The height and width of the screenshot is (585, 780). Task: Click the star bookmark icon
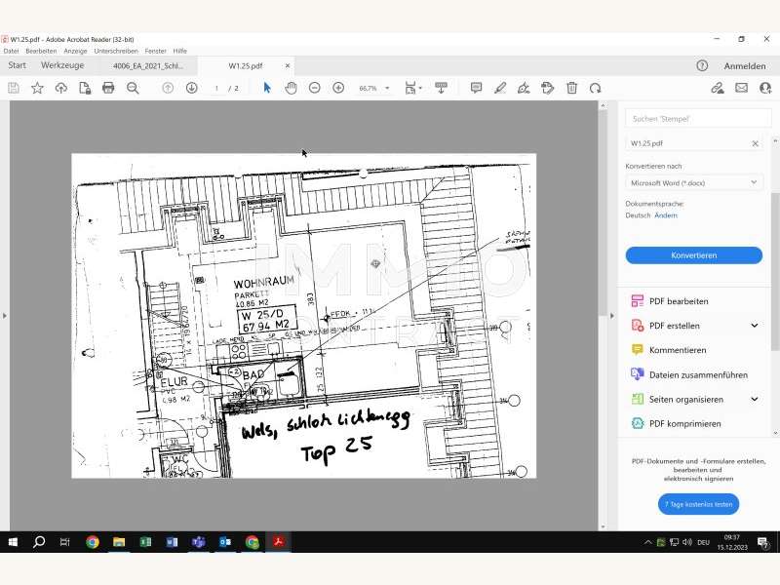coord(37,88)
